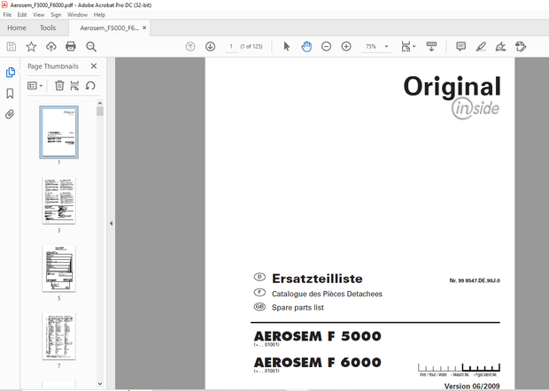Click 'AEROSEM F 5000' title text

(x=318, y=336)
